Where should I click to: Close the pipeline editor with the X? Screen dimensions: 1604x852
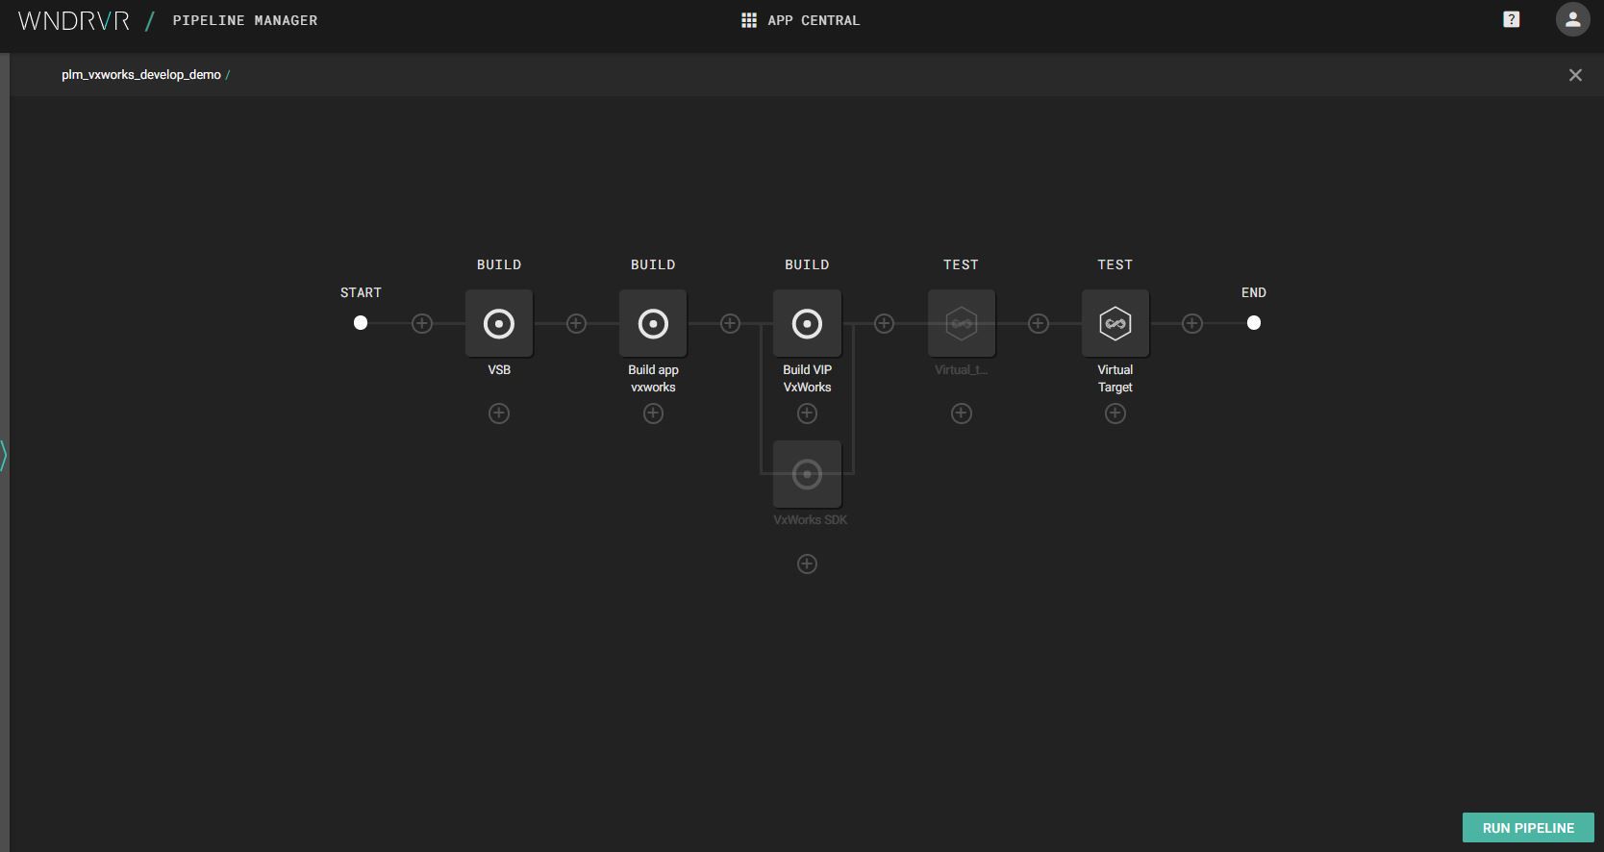(1575, 75)
